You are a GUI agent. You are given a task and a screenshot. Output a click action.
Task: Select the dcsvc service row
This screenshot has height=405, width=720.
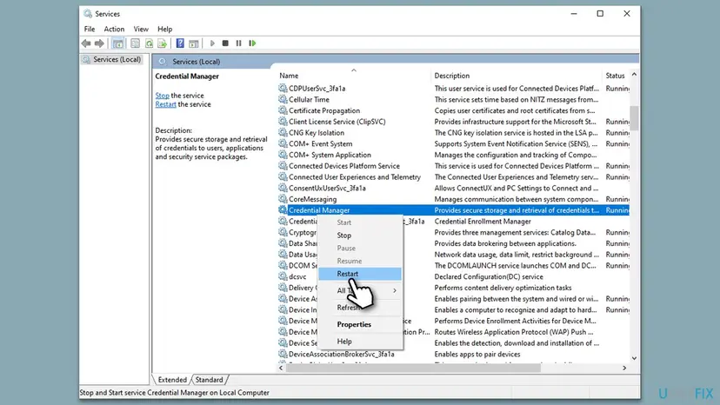(x=297, y=276)
